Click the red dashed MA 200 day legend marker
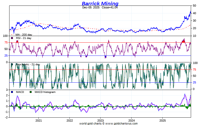This screenshot has width=200, height=125. coord(12,34)
